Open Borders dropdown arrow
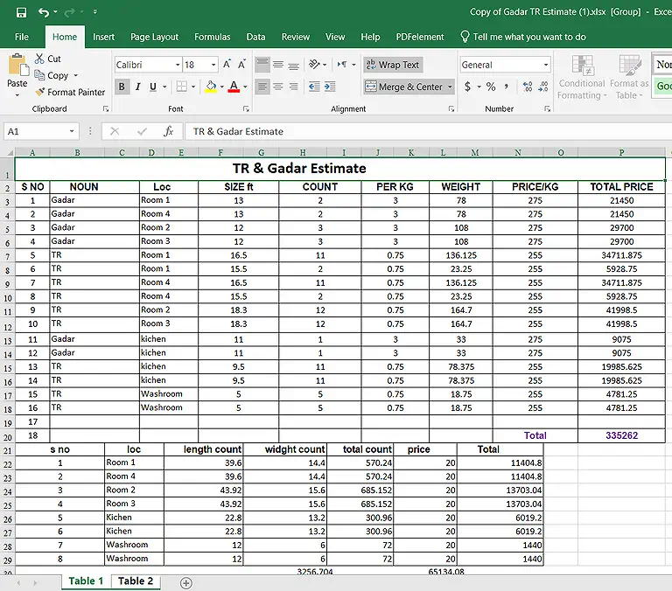The height and width of the screenshot is (591, 672). [193, 87]
